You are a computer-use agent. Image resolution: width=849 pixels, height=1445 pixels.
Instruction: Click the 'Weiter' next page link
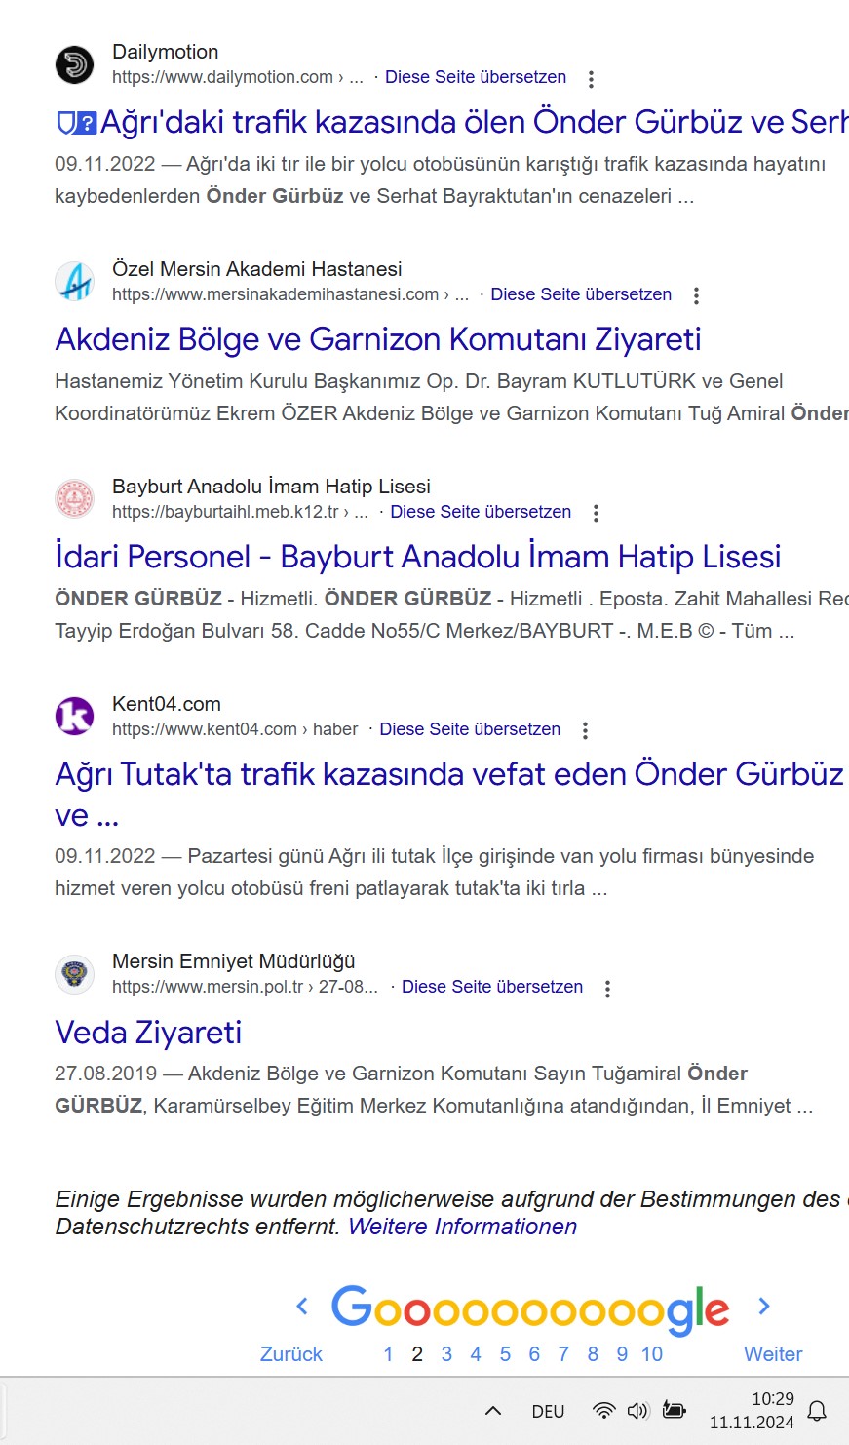(x=773, y=1354)
